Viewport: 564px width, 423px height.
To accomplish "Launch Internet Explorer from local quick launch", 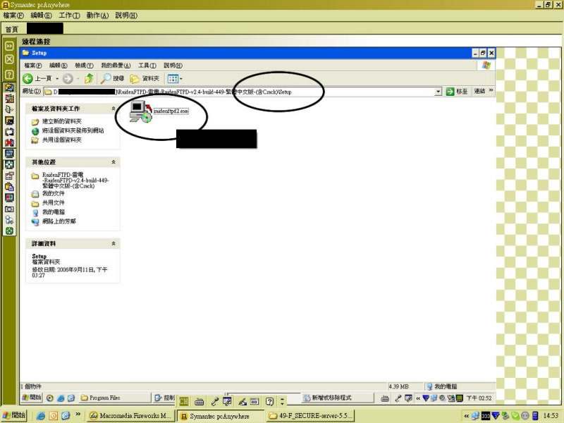I will pyautogui.click(x=41, y=416).
